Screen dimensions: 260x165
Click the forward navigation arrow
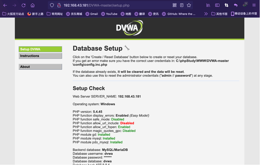(x=14, y=5)
